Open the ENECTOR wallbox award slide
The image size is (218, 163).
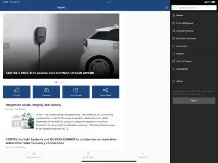pyautogui.click(x=61, y=46)
